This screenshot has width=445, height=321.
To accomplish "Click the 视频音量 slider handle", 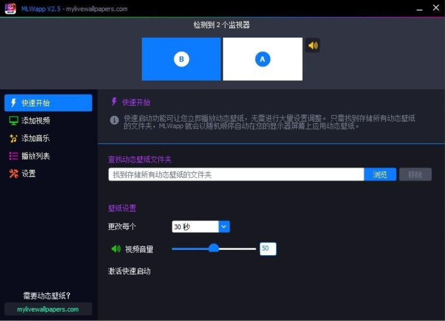I will pos(214,248).
